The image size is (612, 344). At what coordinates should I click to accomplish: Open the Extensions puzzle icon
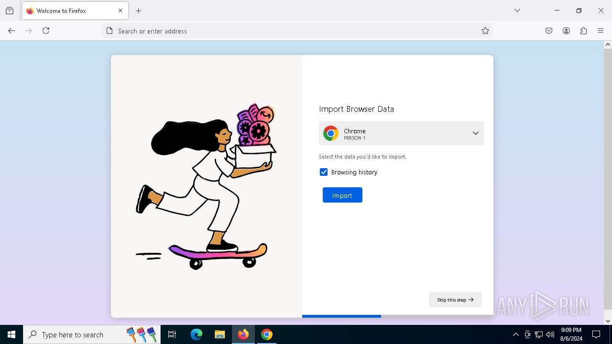tap(583, 31)
